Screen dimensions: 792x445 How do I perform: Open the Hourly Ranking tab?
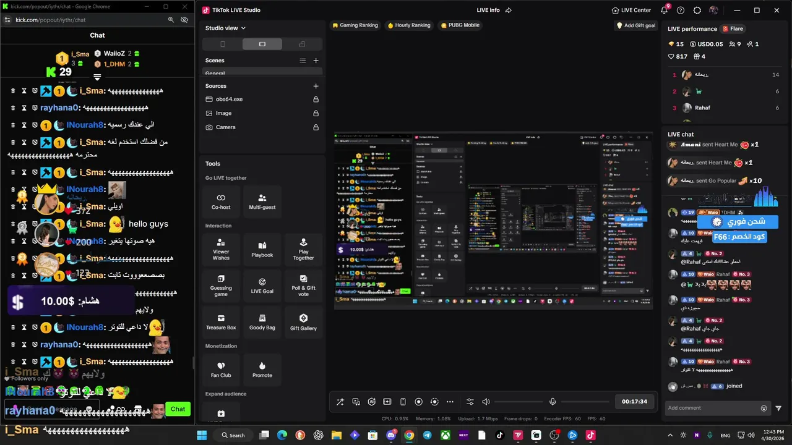(409, 25)
